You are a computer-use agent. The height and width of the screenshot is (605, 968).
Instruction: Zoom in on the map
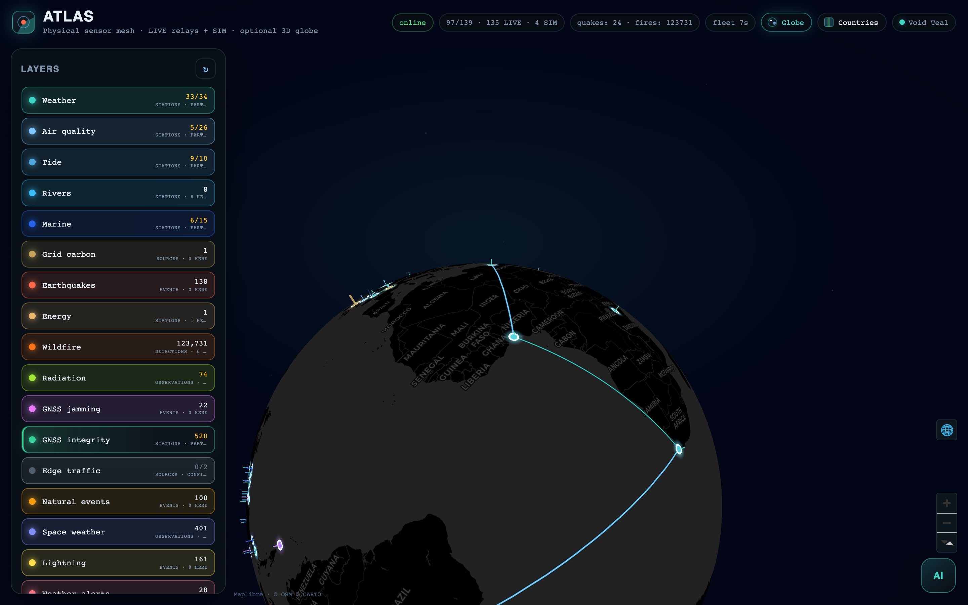tap(946, 503)
